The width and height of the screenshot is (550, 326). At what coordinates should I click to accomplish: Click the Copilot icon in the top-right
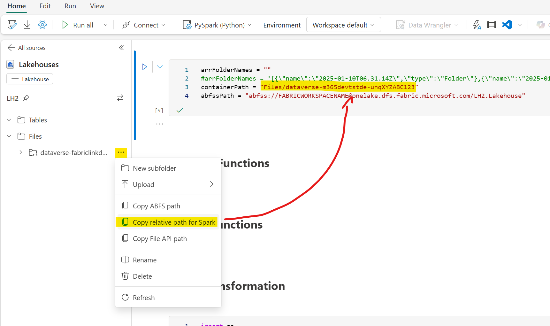click(x=541, y=24)
